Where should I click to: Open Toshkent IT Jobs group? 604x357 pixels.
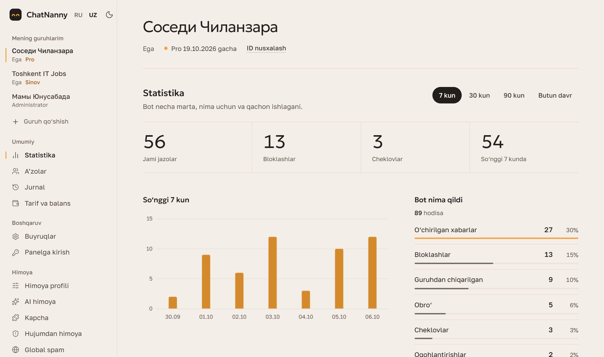(x=39, y=78)
